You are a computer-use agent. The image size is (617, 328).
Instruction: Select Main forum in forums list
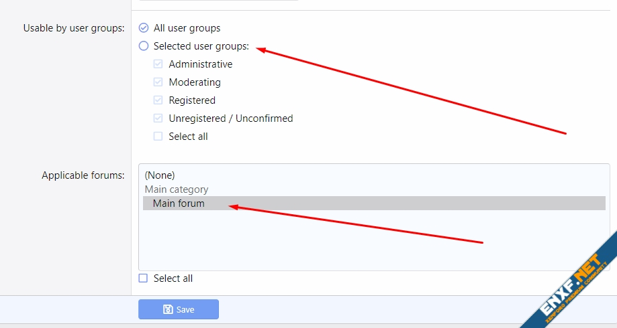pos(179,203)
